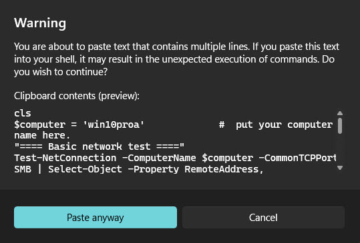This screenshot has height=243, width=360.
Task: Click the -CommonTCPPort parameter text
Action: tap(298, 158)
